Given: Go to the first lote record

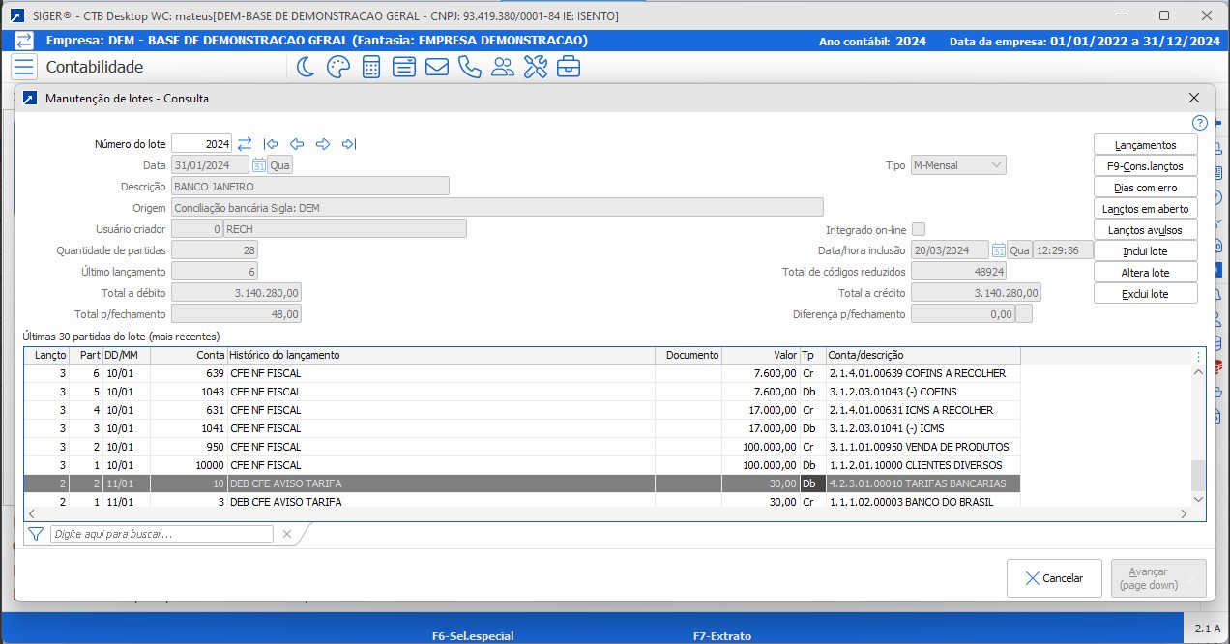Looking at the screenshot, I should click(x=271, y=144).
